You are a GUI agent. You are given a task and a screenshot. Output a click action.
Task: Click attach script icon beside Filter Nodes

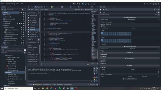tap(22, 9)
